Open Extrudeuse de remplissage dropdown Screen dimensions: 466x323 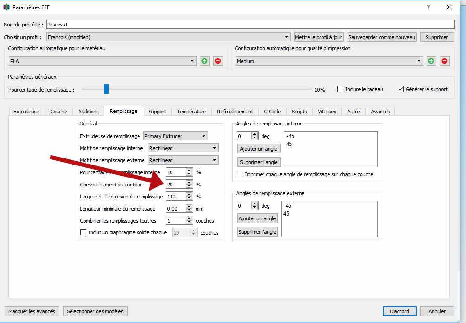[x=175, y=136]
